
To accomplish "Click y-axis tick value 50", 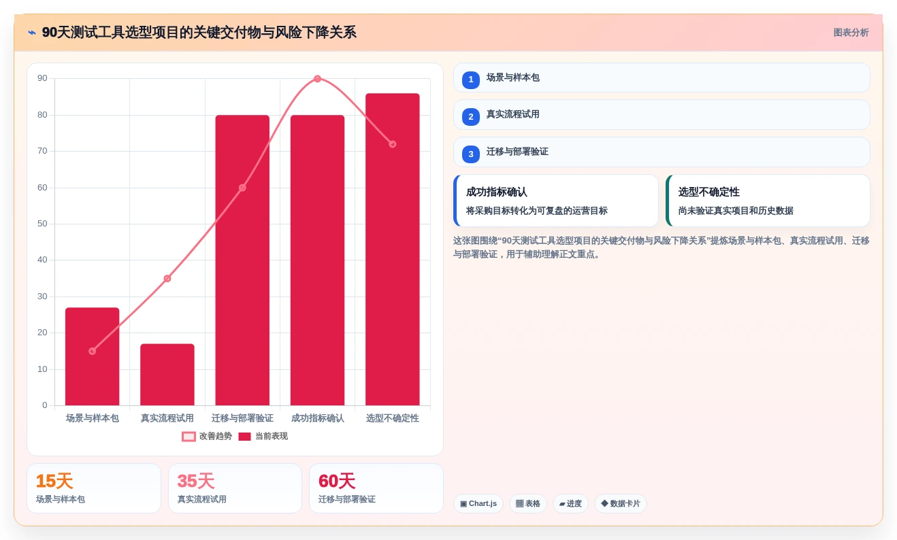I will click(x=42, y=224).
